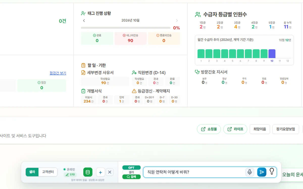Switch to the 셀라 chat tab
The image size is (303, 189).
point(32,172)
